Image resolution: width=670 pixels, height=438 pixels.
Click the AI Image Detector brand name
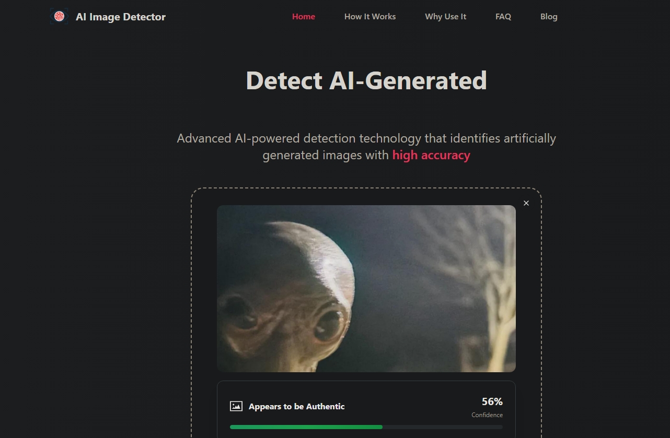coord(121,17)
